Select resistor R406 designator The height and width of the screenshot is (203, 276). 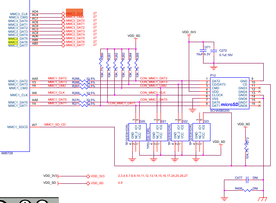click(238, 188)
